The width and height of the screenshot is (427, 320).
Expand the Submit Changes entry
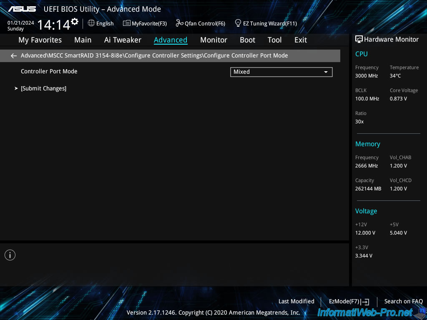click(x=43, y=88)
